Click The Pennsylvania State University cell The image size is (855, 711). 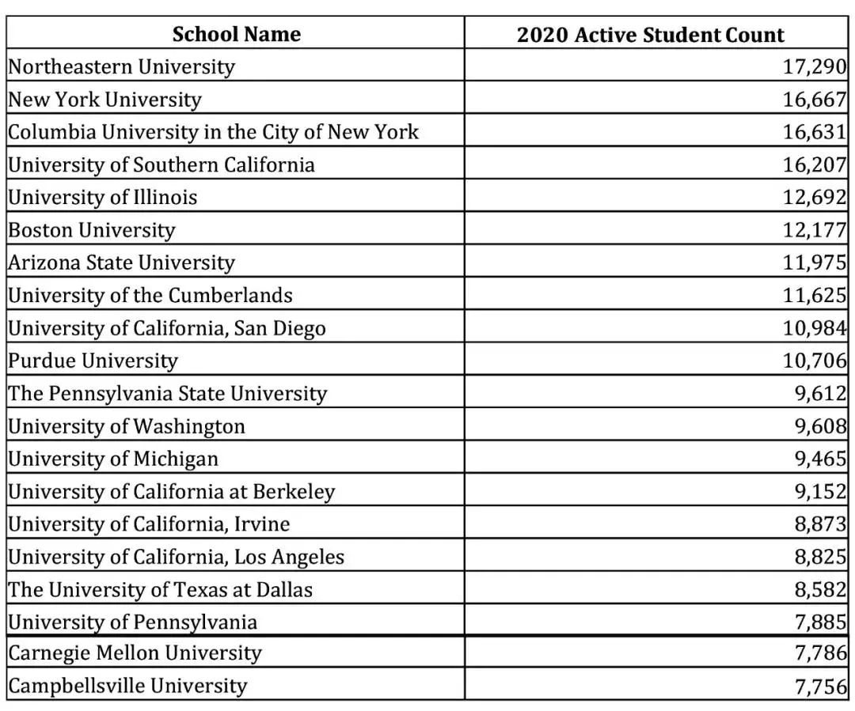pos(168,394)
